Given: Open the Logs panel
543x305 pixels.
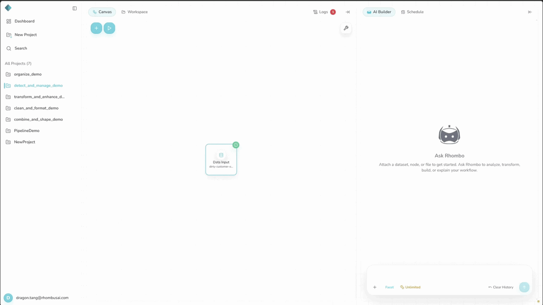Looking at the screenshot, I should (321, 12).
